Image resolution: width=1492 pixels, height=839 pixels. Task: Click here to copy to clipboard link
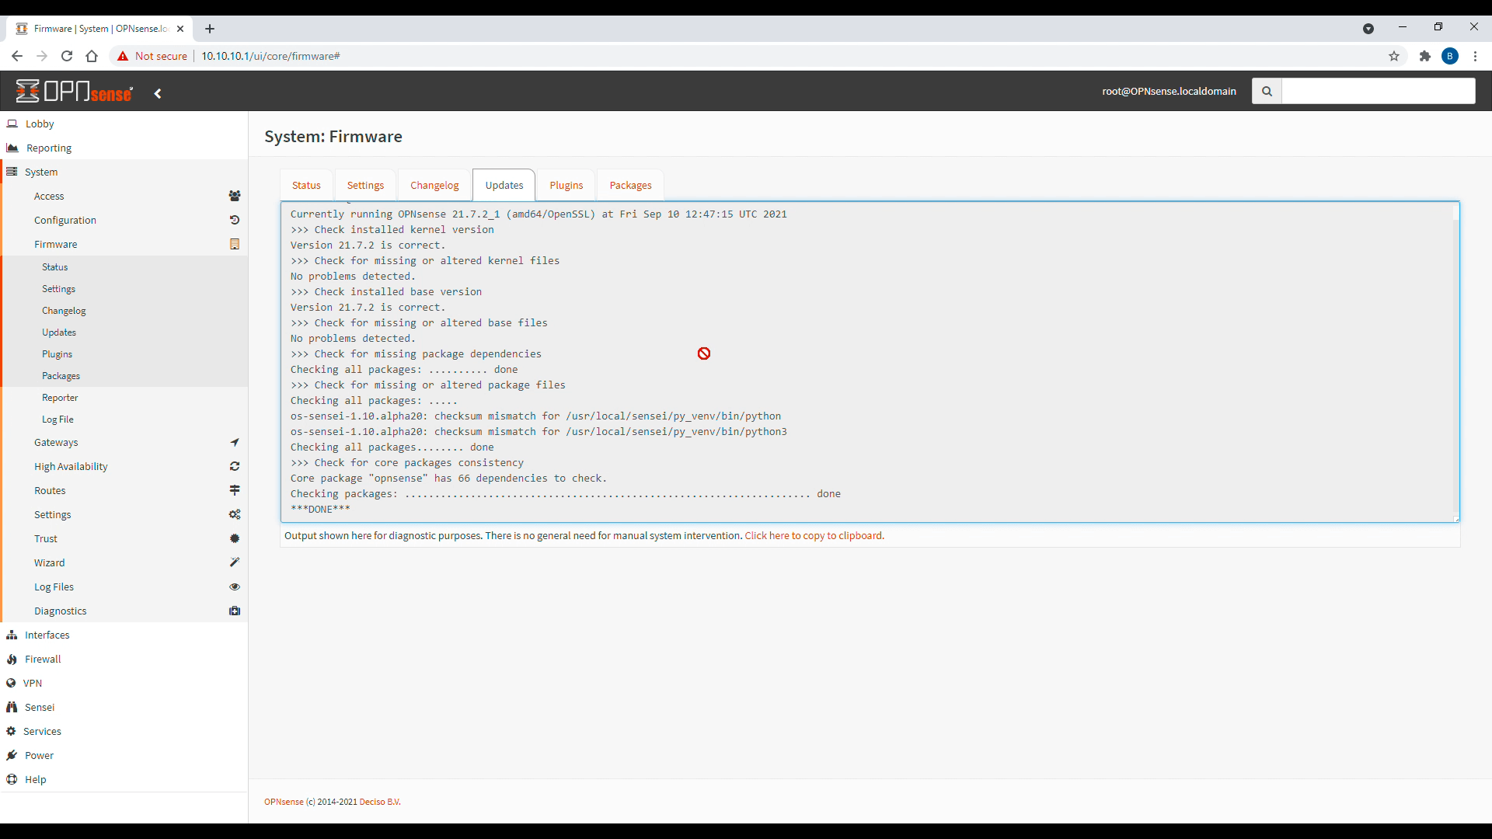pyautogui.click(x=814, y=535)
